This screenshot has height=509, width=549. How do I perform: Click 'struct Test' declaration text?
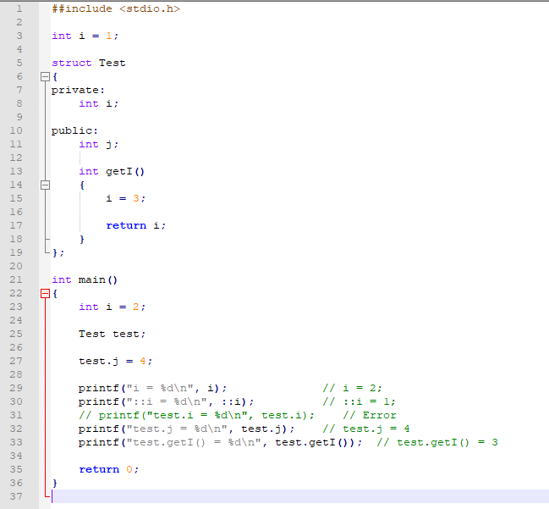coord(89,64)
